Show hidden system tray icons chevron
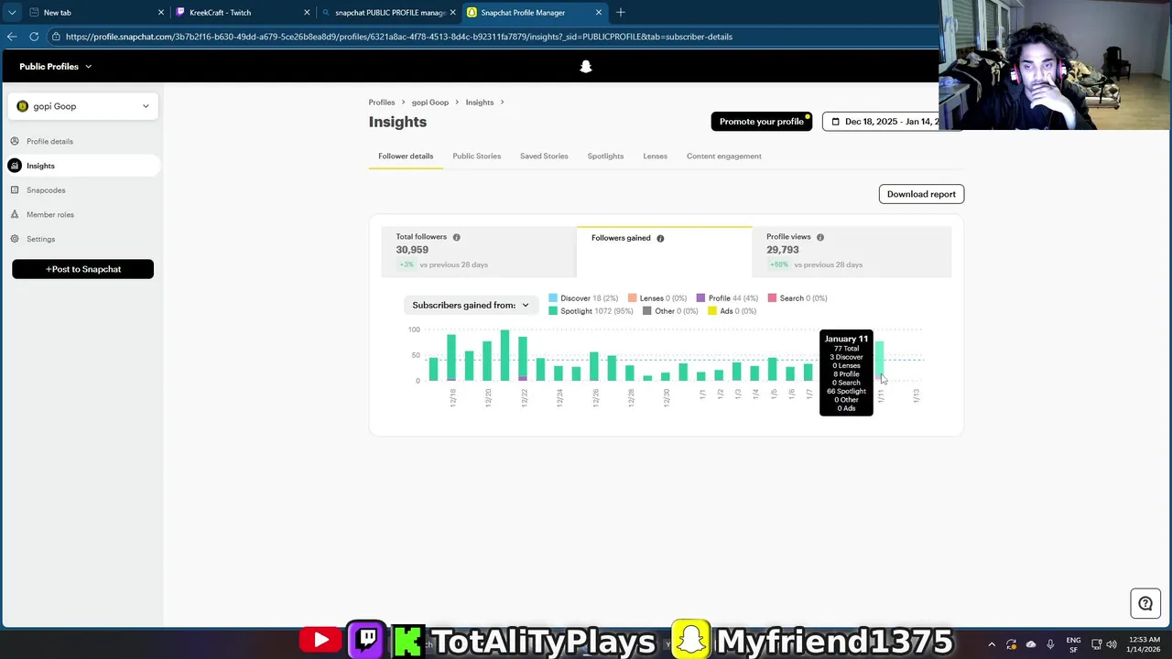The height and width of the screenshot is (659, 1172). (x=992, y=644)
